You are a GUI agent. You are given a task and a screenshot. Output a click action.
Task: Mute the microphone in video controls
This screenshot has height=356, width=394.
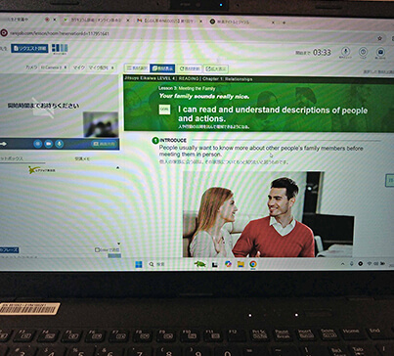60,144
